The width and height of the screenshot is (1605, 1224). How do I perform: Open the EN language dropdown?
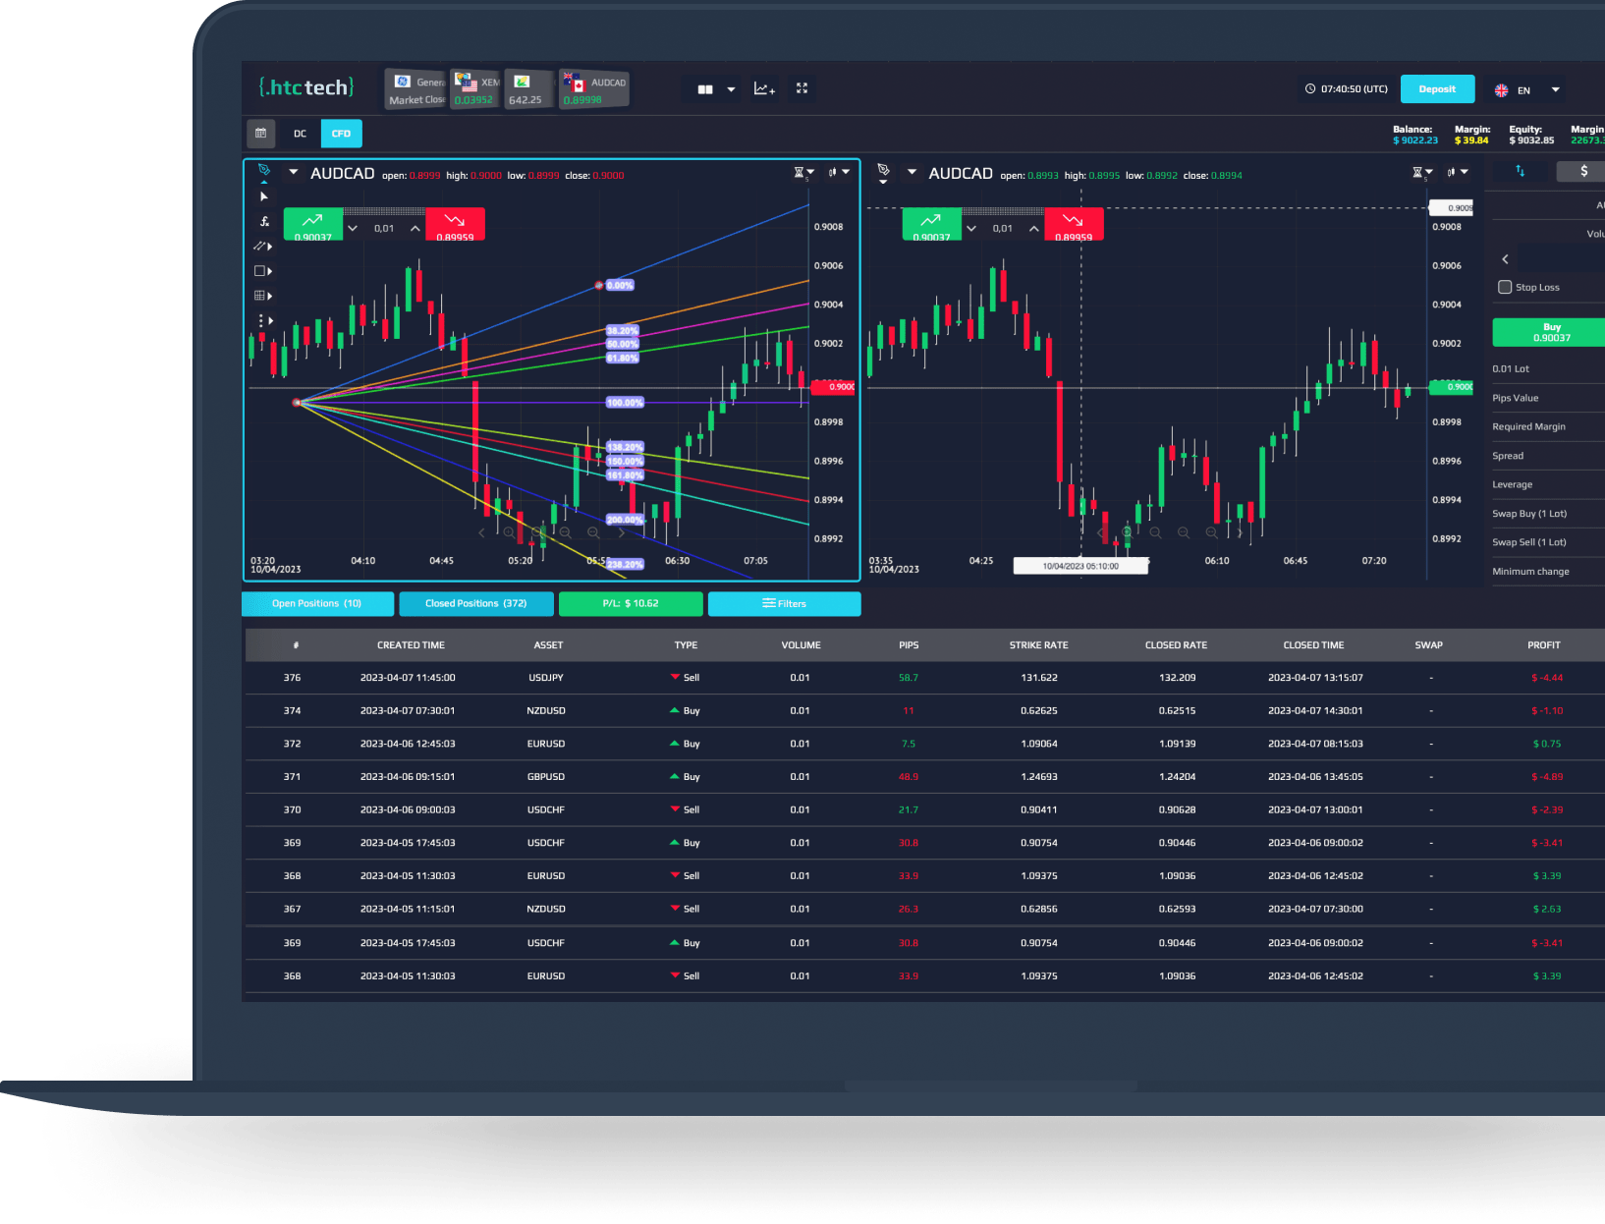tap(1555, 89)
